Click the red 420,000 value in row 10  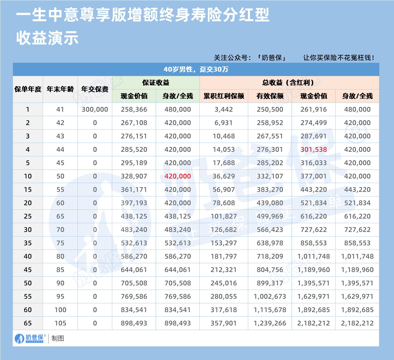pos(178,176)
